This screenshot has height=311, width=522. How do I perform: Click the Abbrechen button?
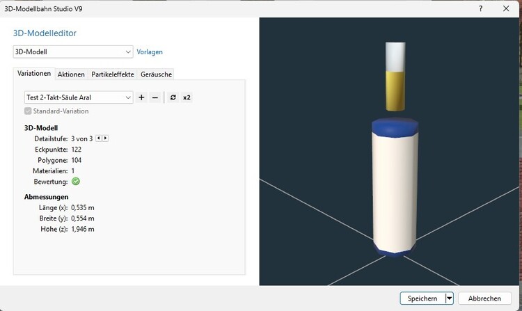pyautogui.click(x=484, y=298)
